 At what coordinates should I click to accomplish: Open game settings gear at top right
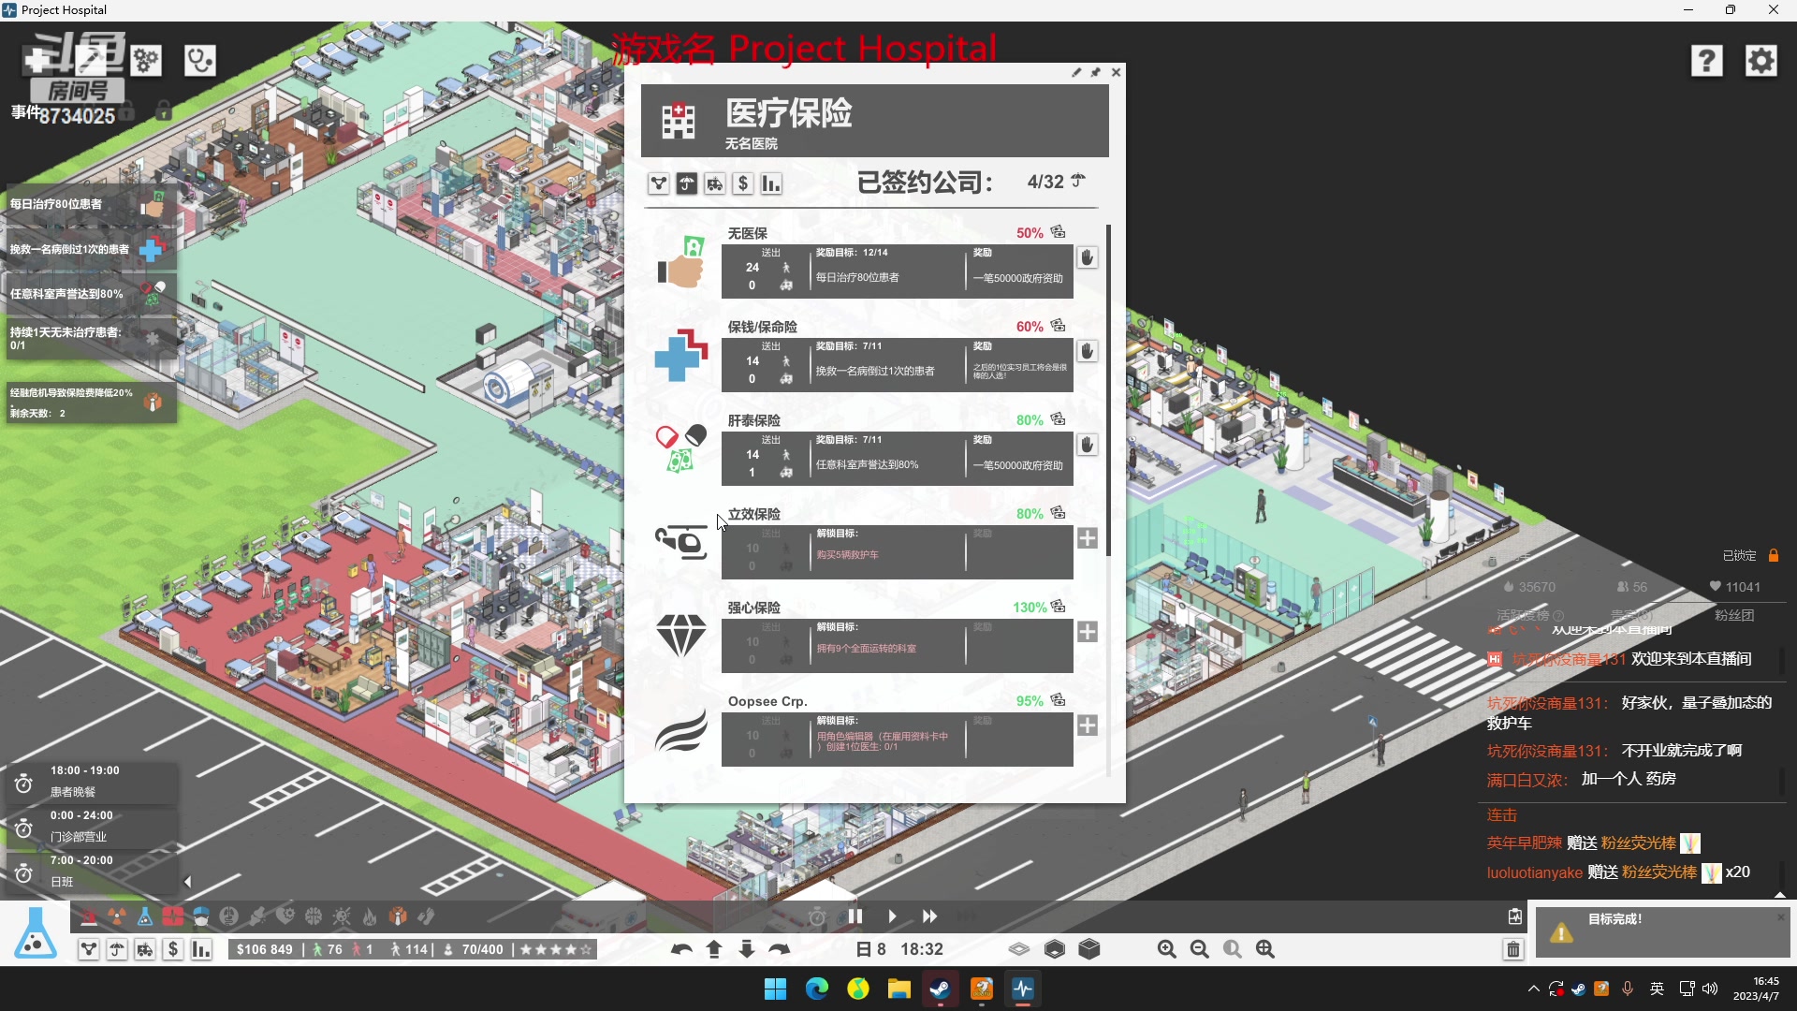pos(1761,61)
